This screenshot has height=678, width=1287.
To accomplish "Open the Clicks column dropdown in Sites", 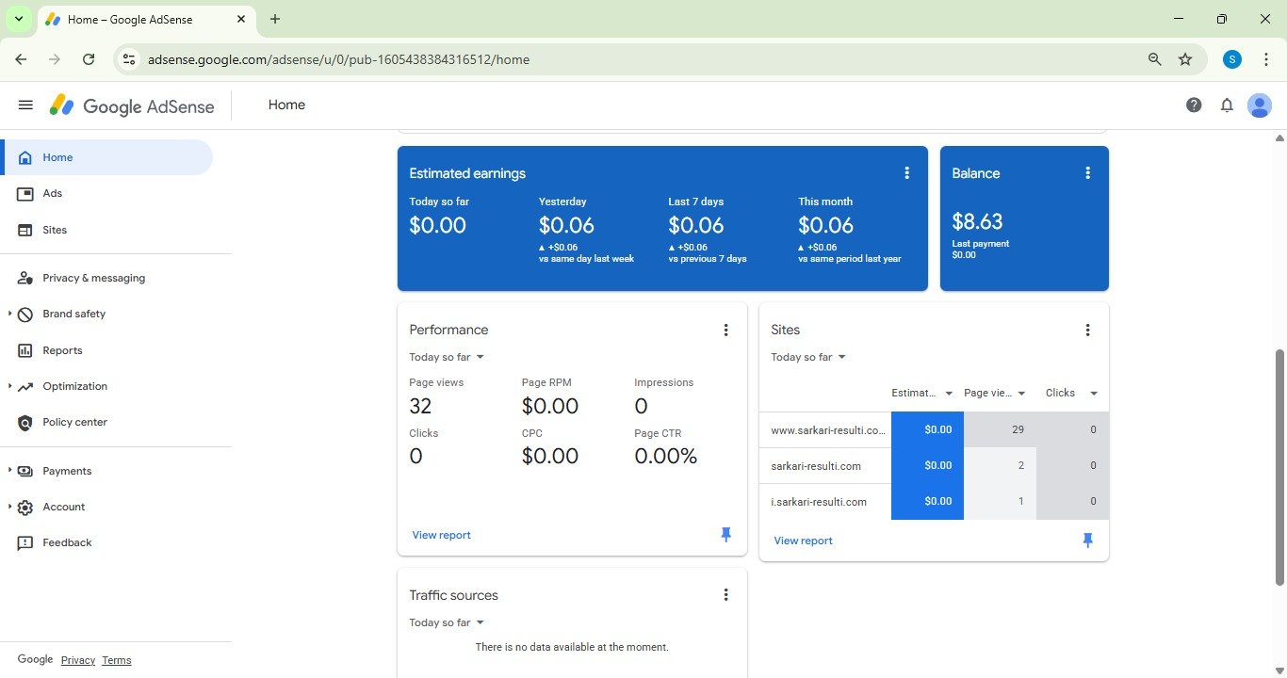I will click(1093, 394).
